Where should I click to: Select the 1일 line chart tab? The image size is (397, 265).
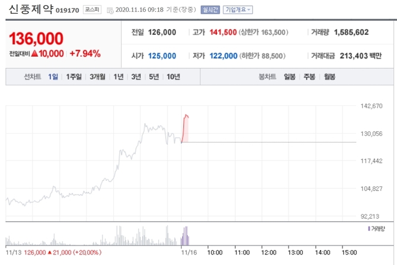tap(53, 77)
